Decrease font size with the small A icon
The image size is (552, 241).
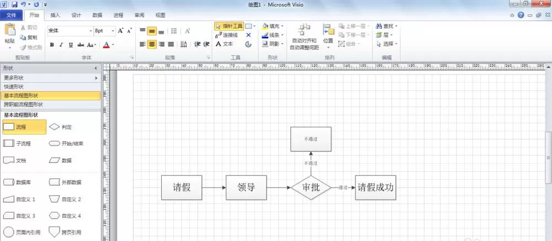click(130, 31)
